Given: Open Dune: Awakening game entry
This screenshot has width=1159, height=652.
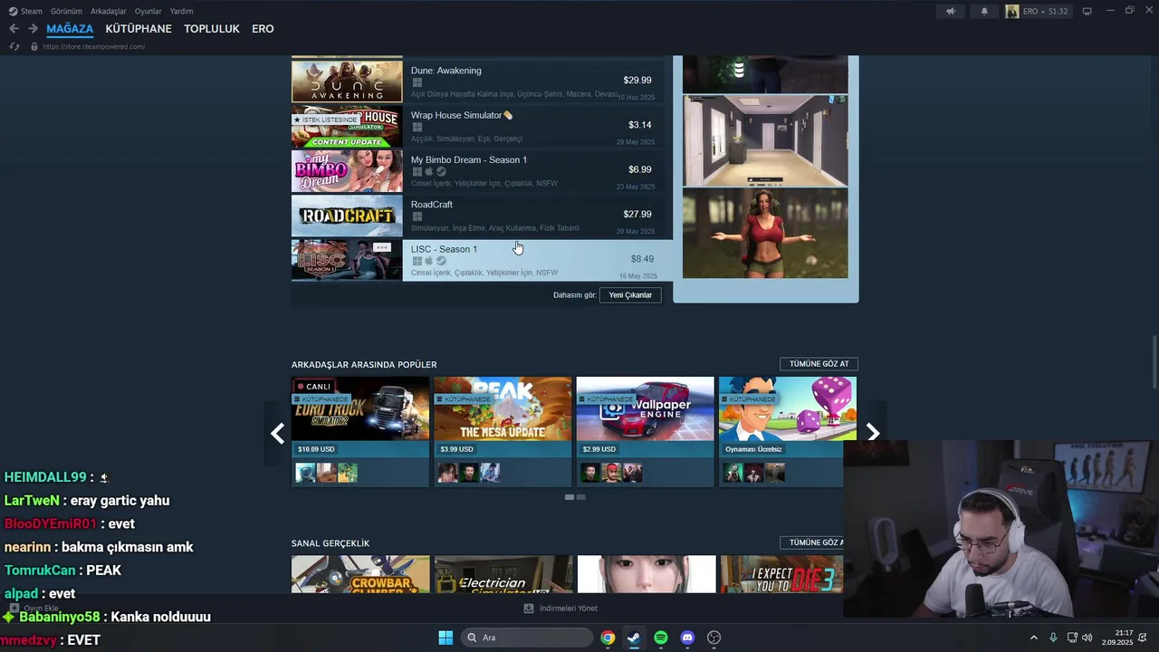Looking at the screenshot, I should tap(483, 81).
